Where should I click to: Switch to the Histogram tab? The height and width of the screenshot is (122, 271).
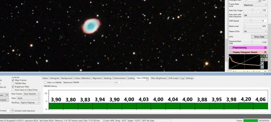[x=55, y=78]
